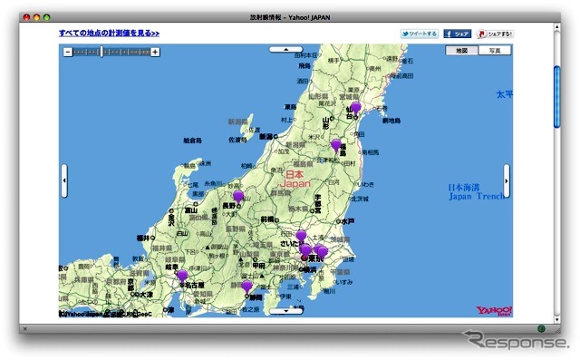Select the purple pin at Fukushima
This screenshot has height=360, width=580.
(x=336, y=145)
